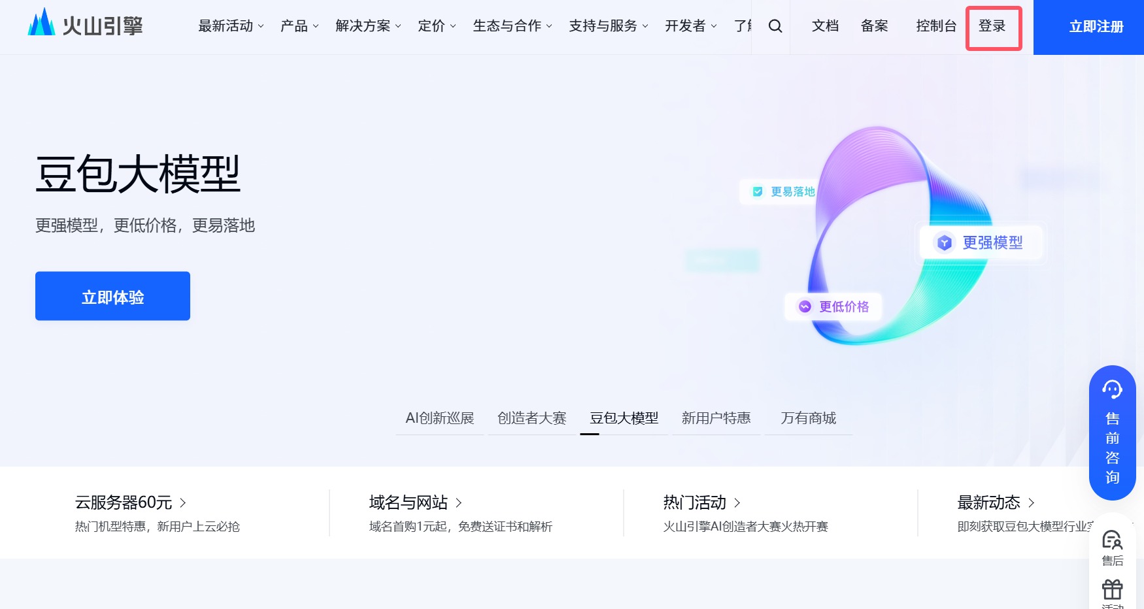This screenshot has width=1144, height=609.
Task: Expand the 产品 dropdown
Action: 299,26
